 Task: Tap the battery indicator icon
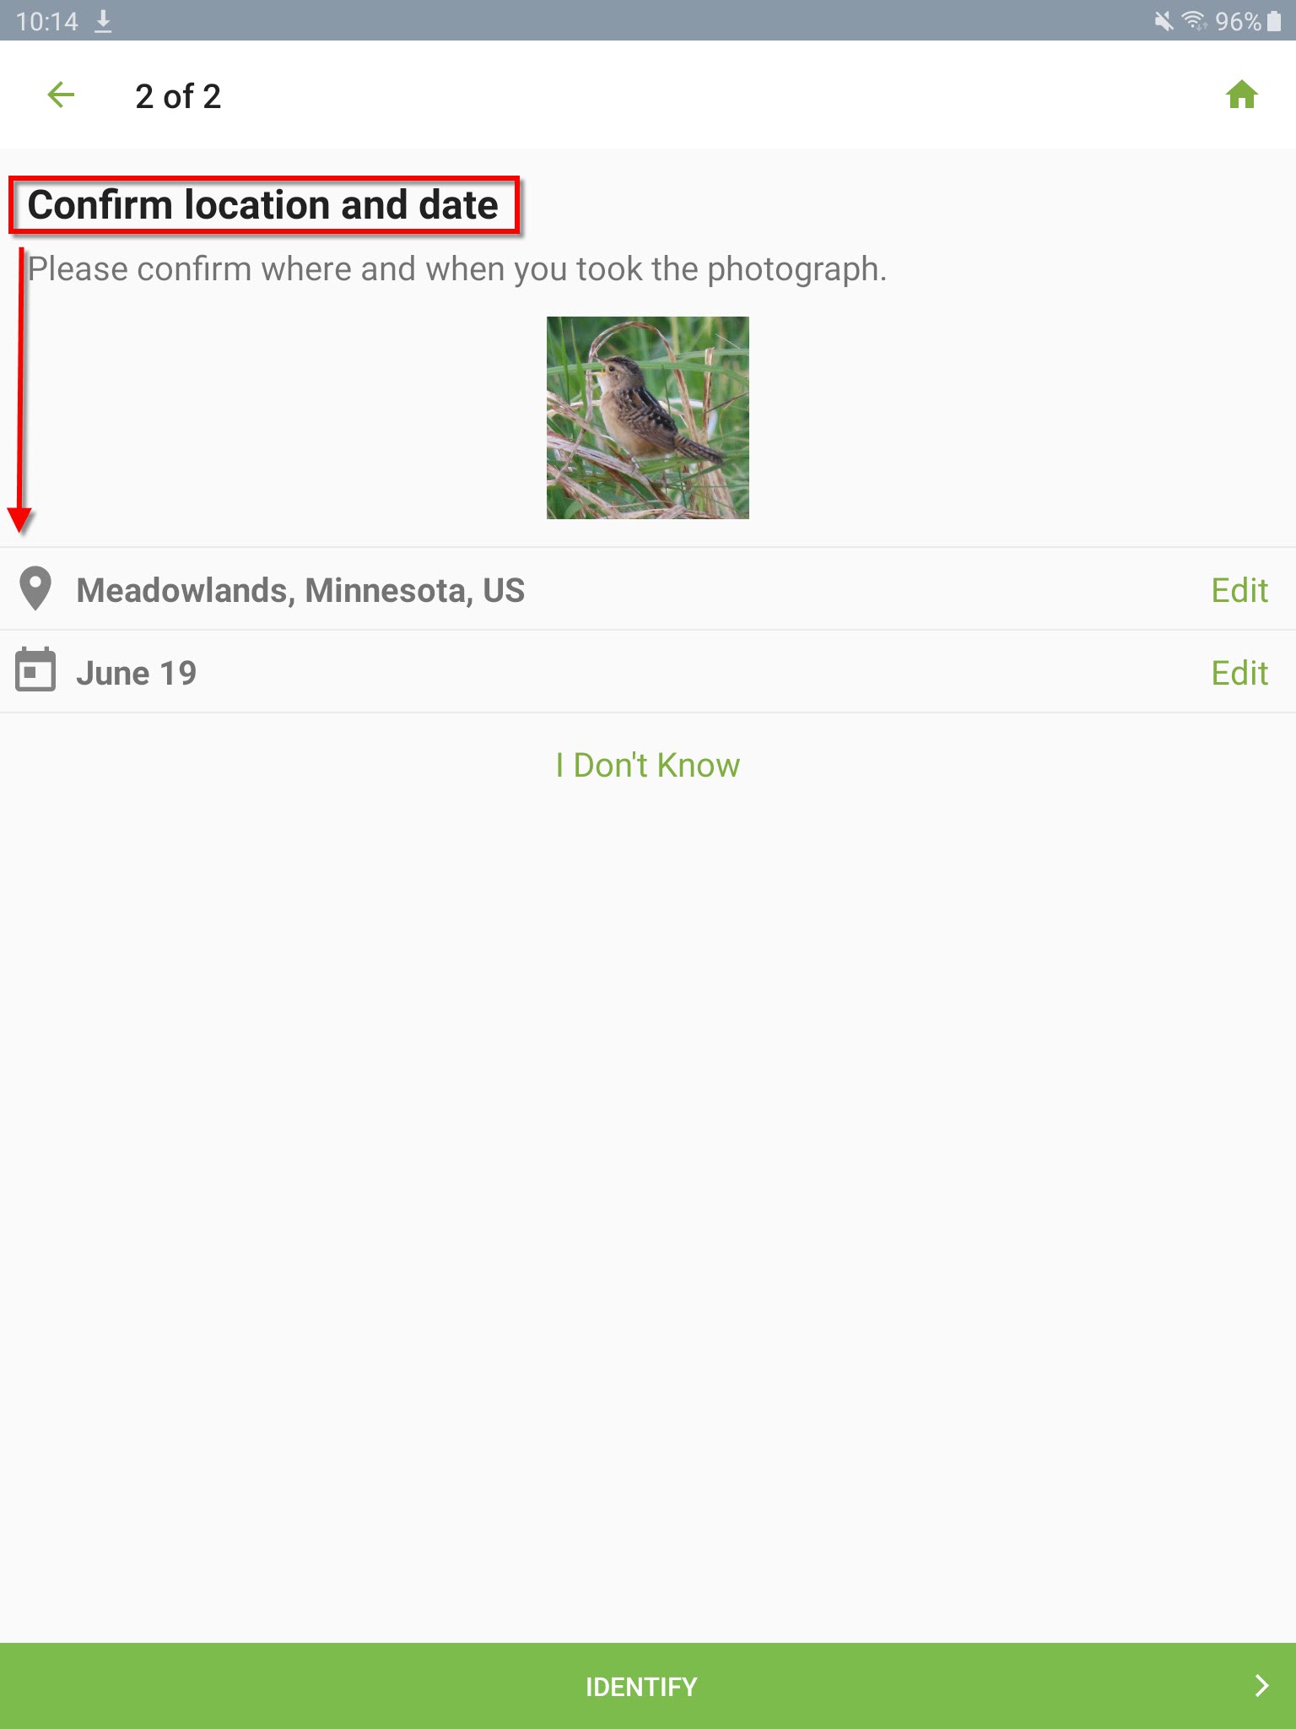[x=1274, y=21]
